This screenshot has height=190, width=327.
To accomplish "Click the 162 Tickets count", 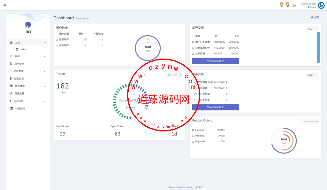I will tap(63, 86).
